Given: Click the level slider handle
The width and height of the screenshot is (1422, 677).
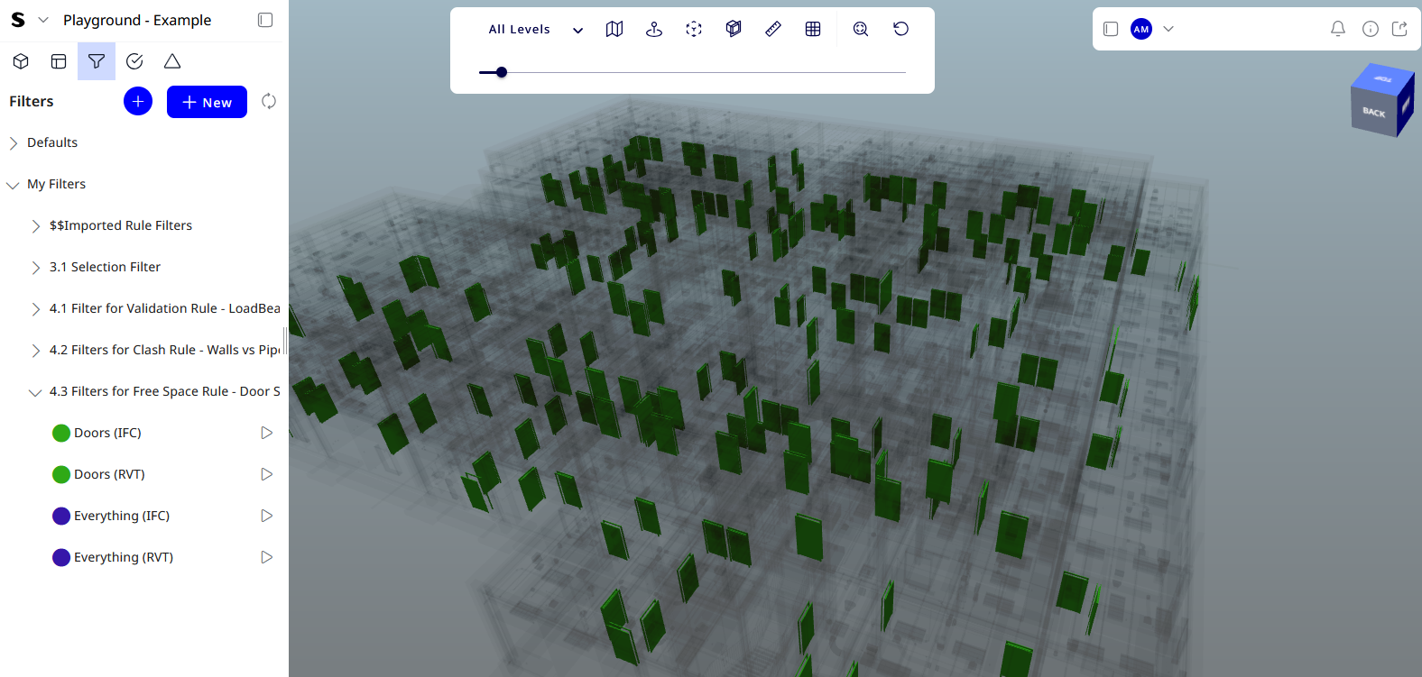Looking at the screenshot, I should coord(502,72).
